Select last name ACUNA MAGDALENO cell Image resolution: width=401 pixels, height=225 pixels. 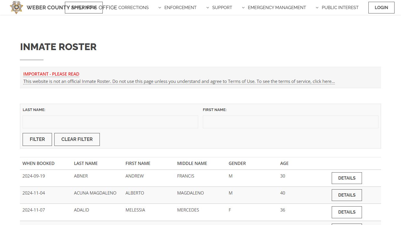(95, 193)
